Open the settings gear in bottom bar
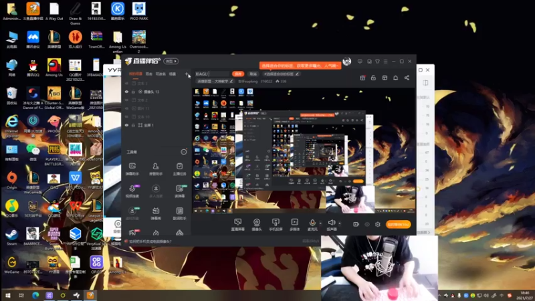This screenshot has width=535, height=301. click(378, 224)
